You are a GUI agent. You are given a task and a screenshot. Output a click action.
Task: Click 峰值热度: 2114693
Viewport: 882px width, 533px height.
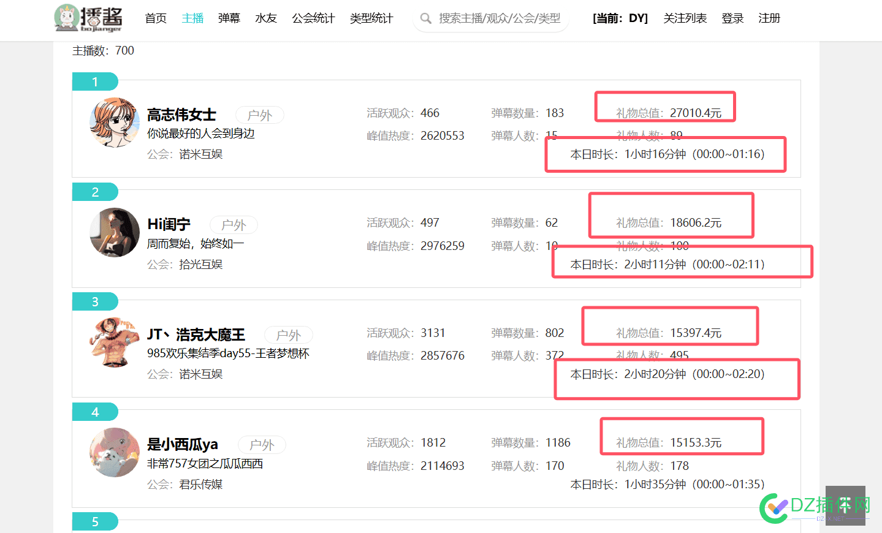click(x=416, y=466)
